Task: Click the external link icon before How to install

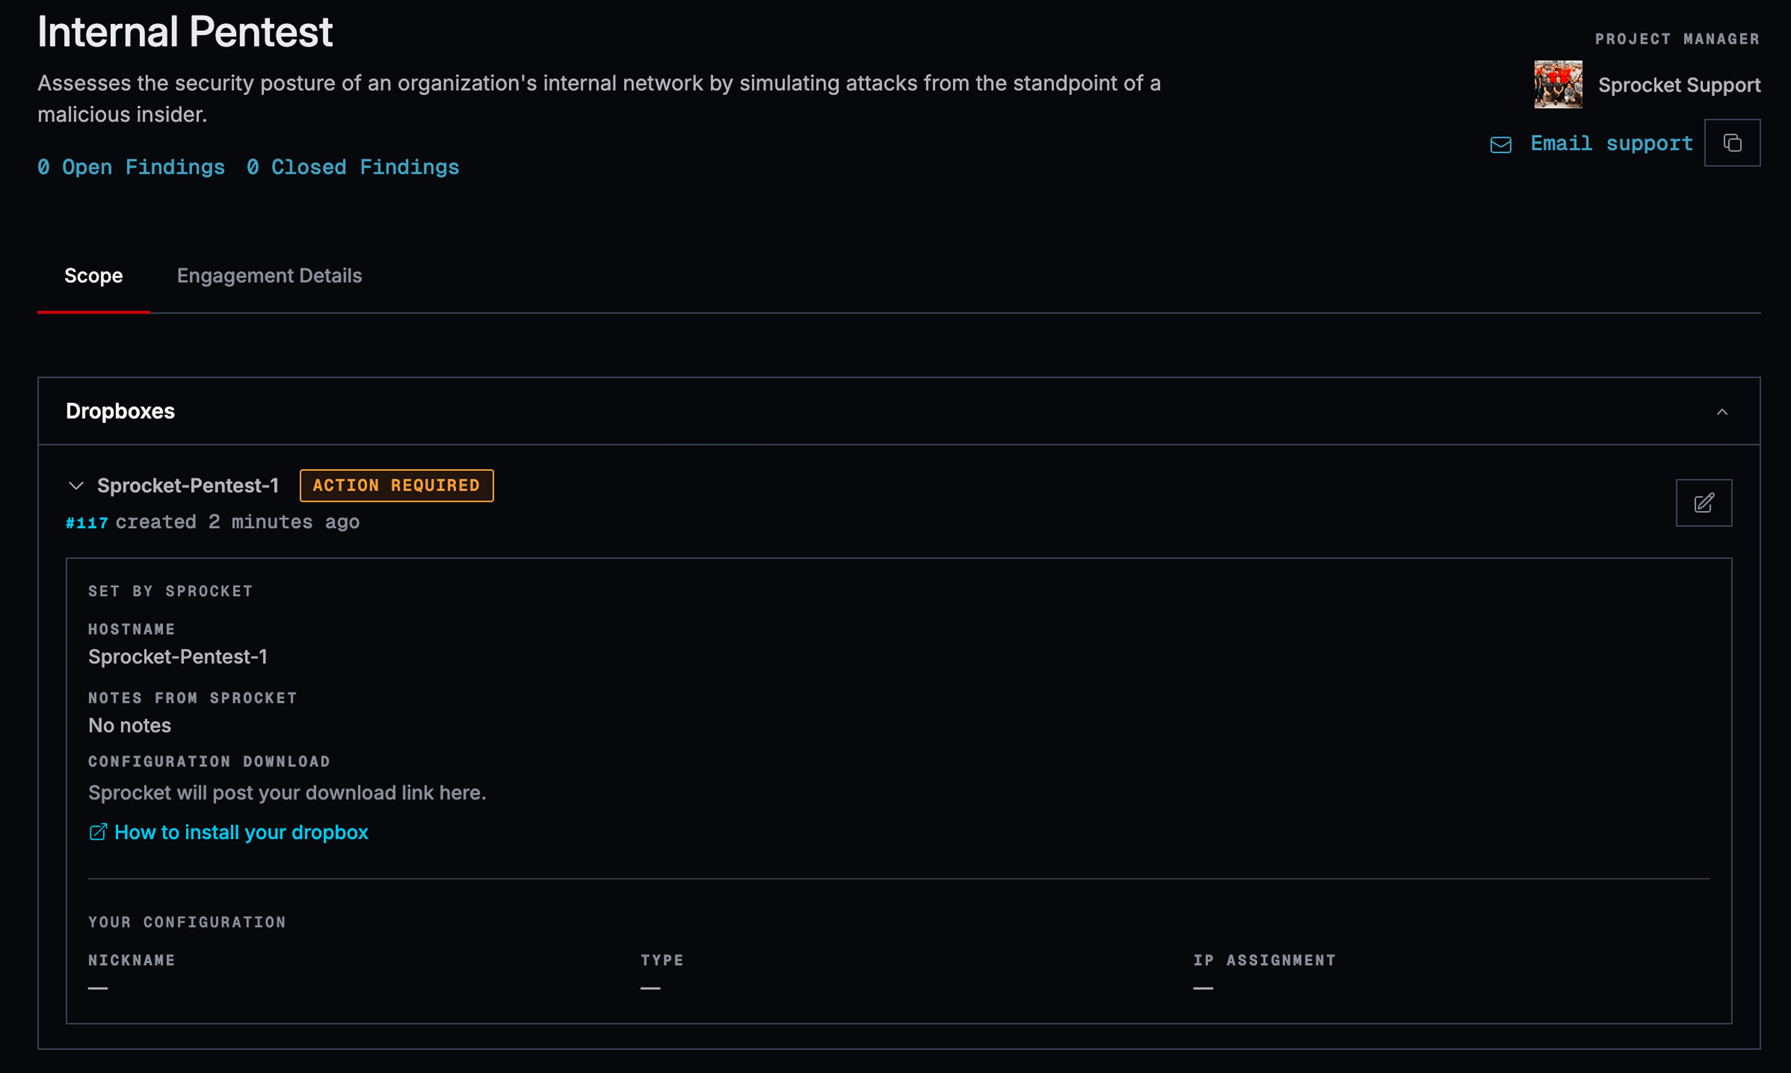Action: point(98,832)
